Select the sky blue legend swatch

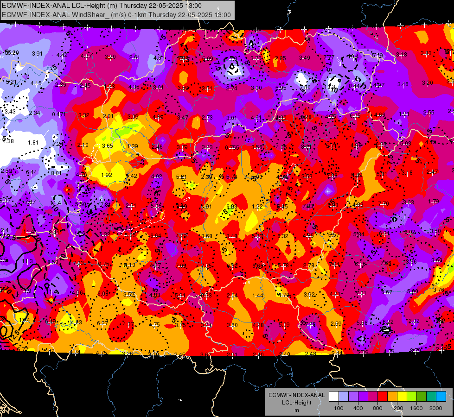[441, 397]
